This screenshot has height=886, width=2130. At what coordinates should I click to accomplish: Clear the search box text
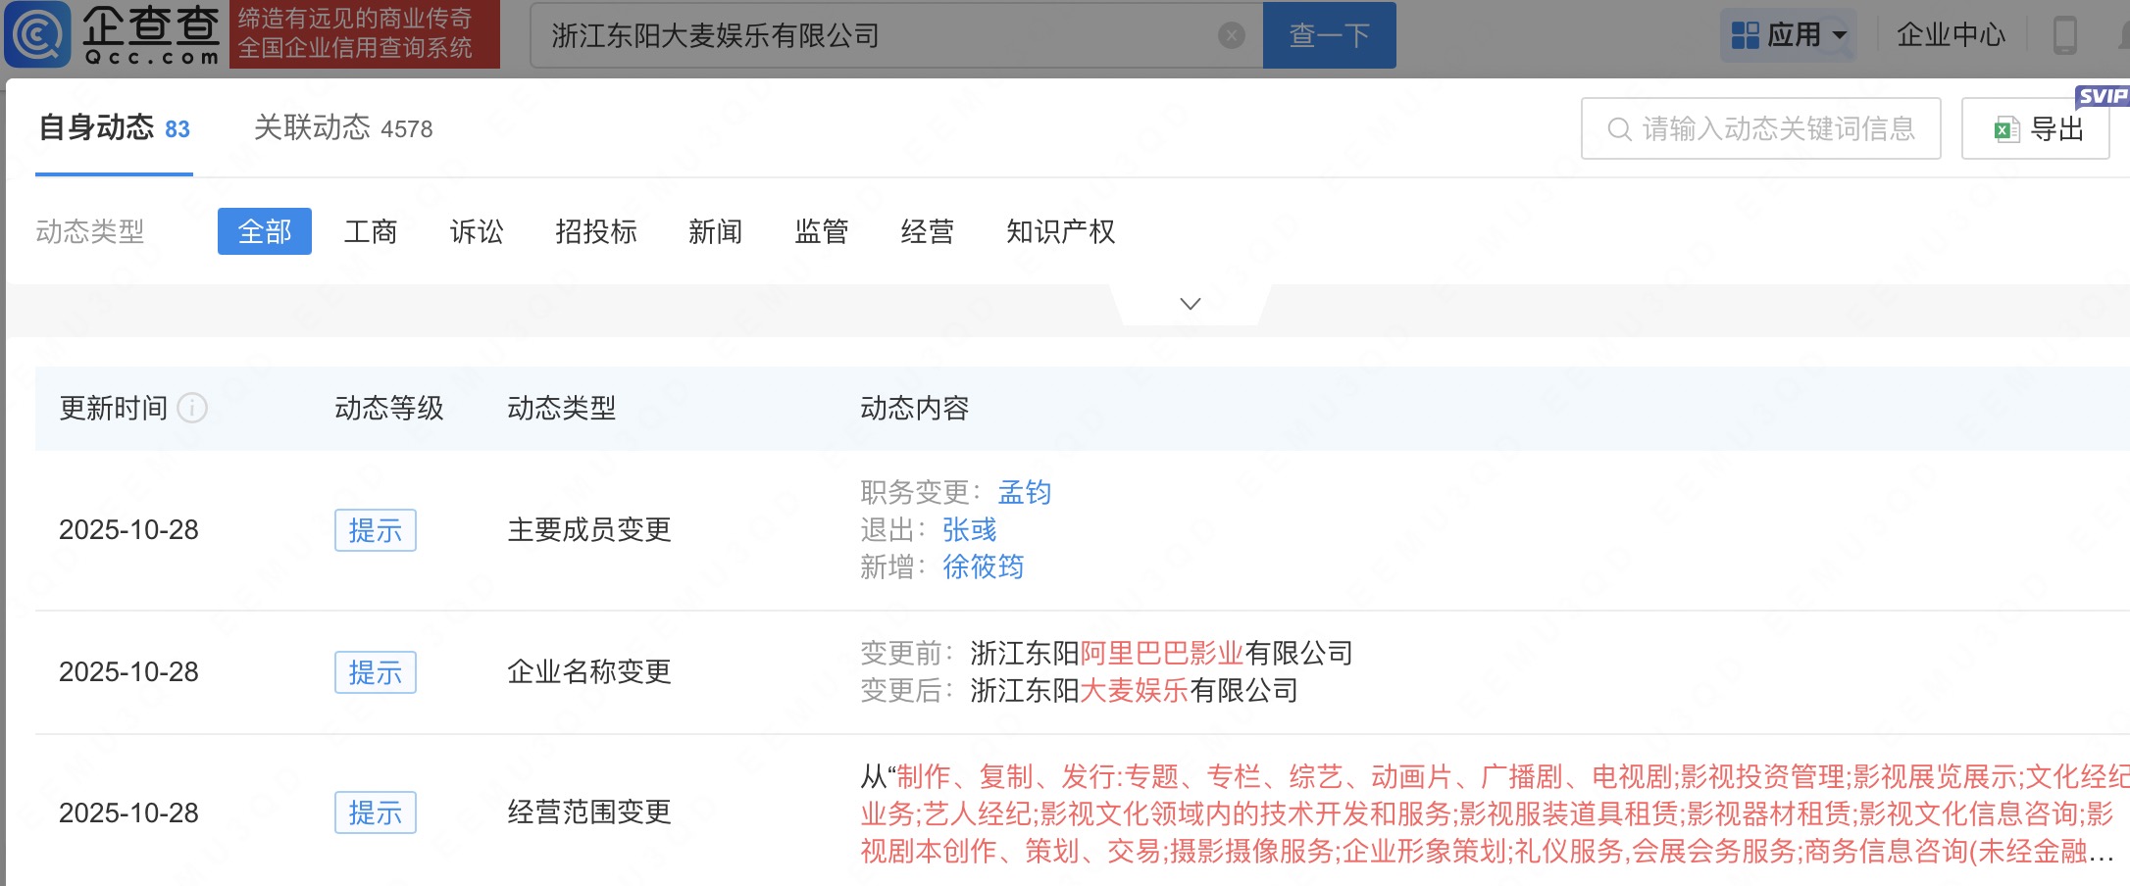tap(1231, 36)
